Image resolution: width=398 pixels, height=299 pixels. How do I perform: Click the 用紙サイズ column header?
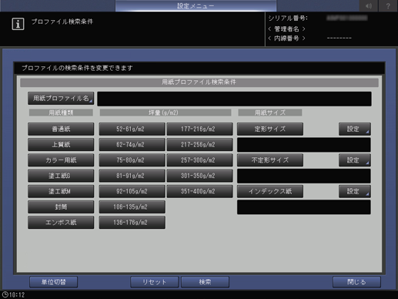pyautogui.click(x=270, y=113)
